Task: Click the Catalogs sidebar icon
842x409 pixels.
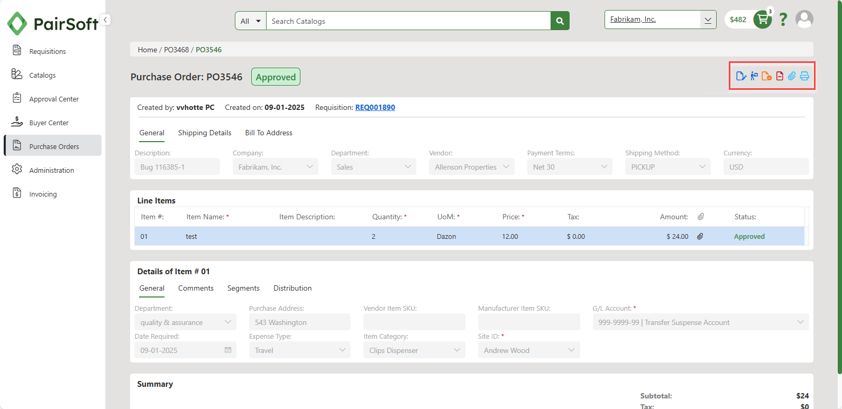Action: coord(17,74)
